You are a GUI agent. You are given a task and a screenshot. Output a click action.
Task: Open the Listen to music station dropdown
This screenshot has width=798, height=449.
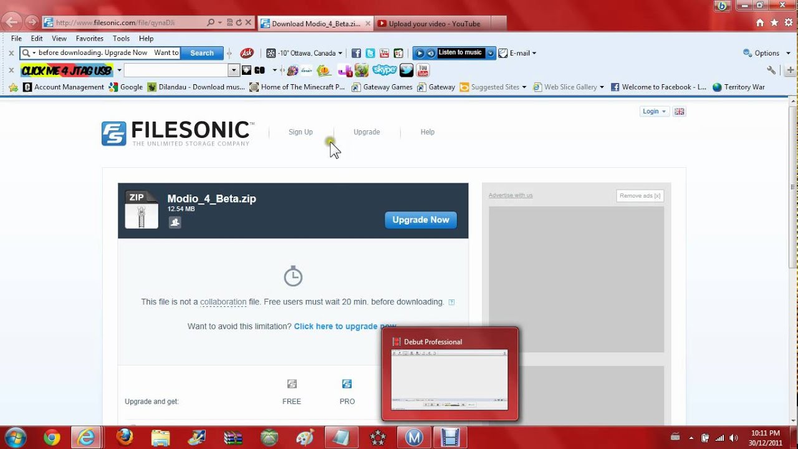pos(491,53)
